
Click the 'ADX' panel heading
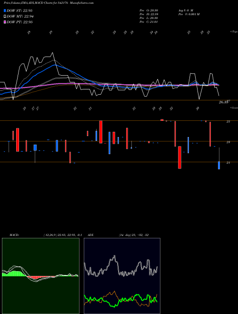[91, 235]
